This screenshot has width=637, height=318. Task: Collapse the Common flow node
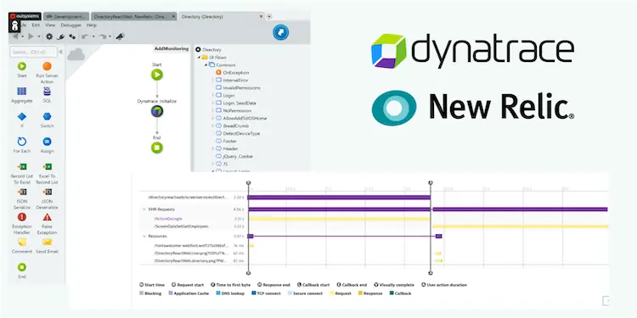pyautogui.click(x=206, y=65)
